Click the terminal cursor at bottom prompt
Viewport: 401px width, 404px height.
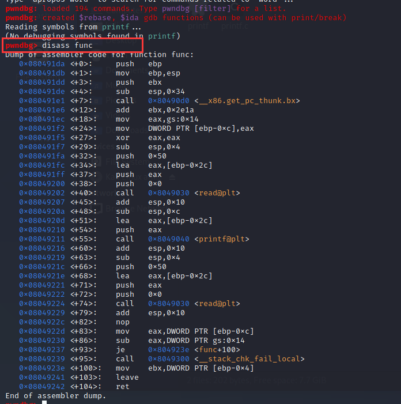tap(44, 402)
